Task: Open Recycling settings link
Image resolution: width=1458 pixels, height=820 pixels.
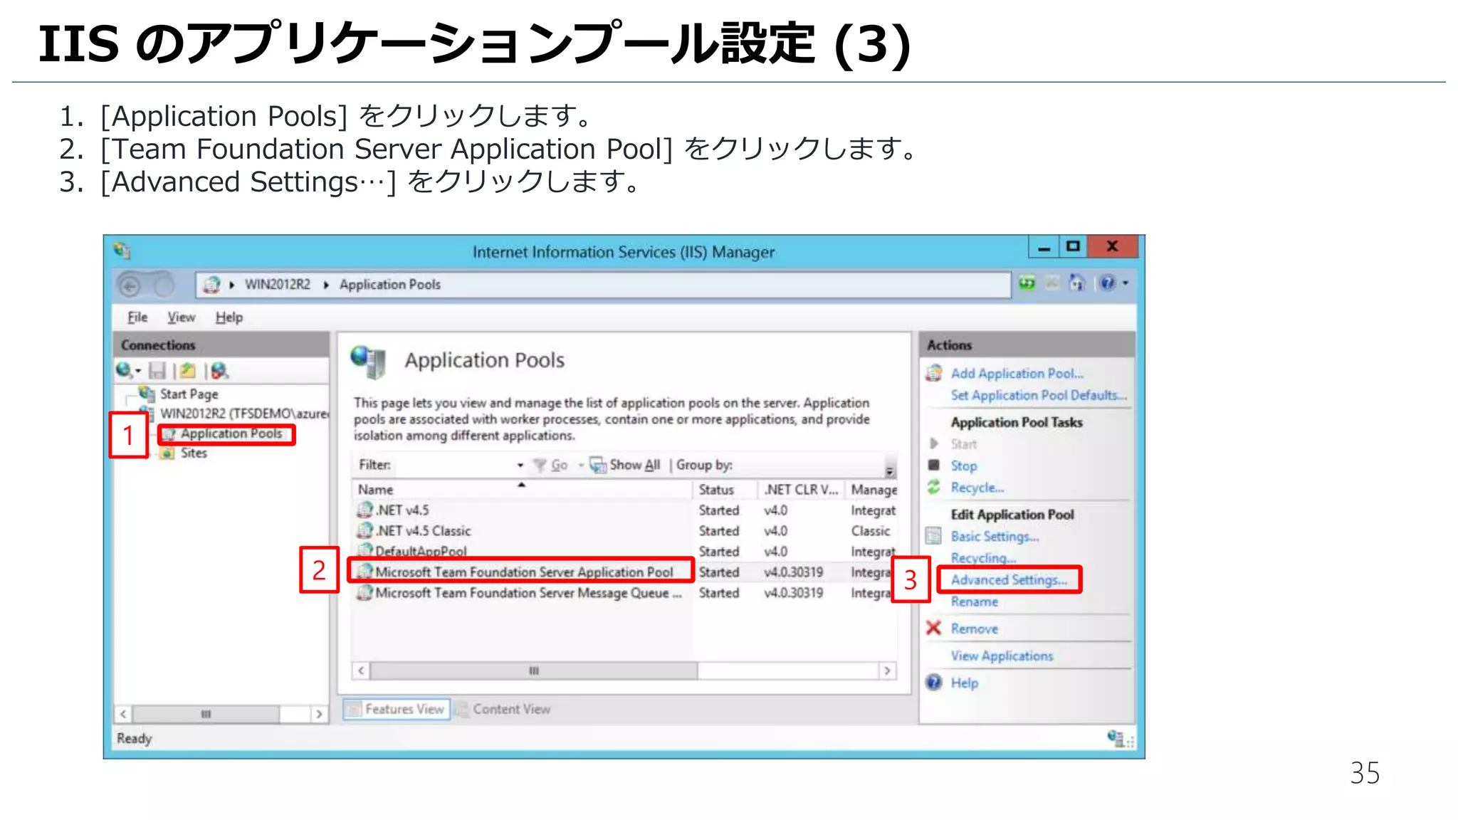Action: coord(982,558)
